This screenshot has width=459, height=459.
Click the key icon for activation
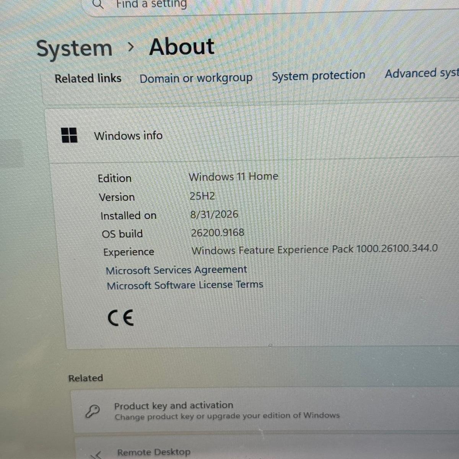92,411
